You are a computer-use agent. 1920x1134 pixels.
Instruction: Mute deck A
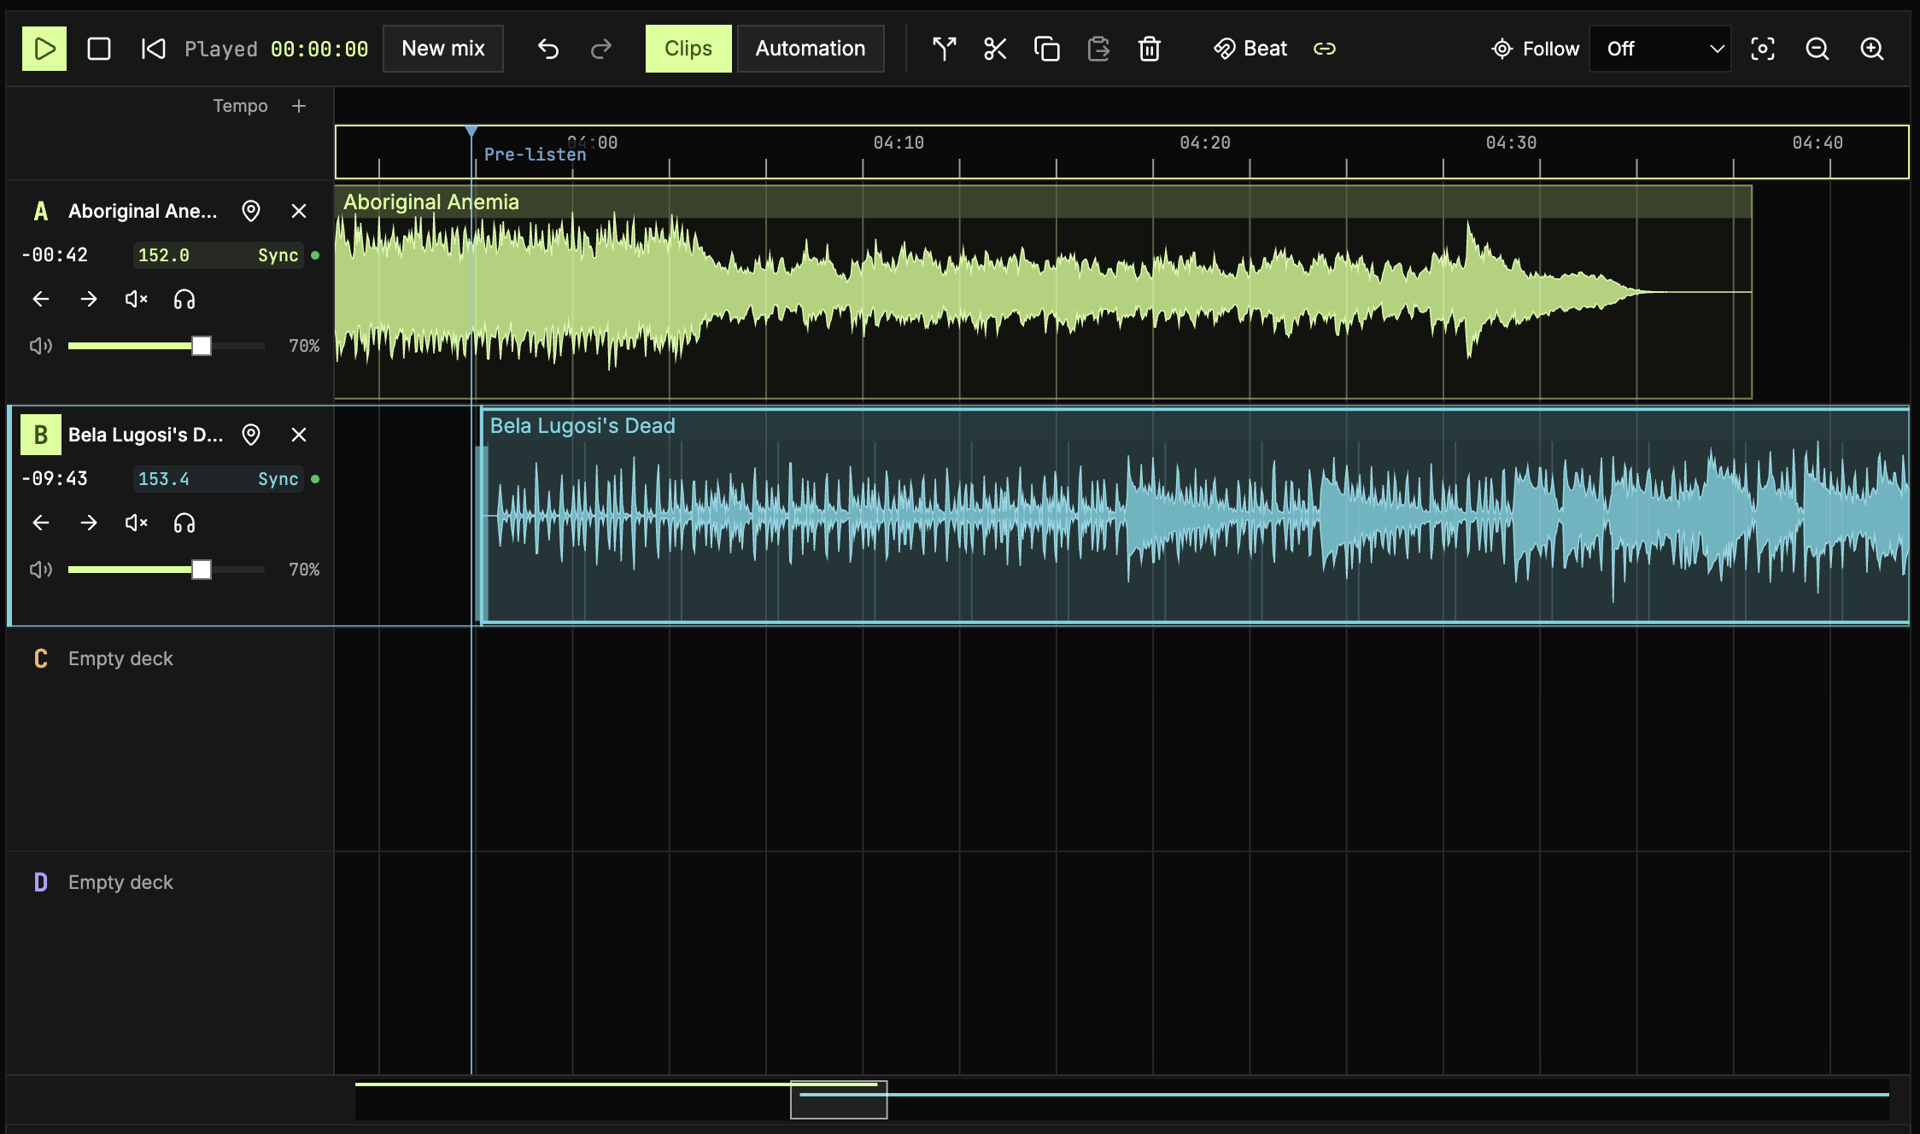click(x=137, y=299)
